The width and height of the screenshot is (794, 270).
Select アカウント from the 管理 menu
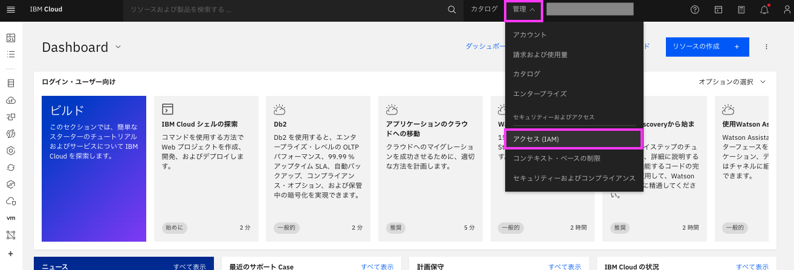pos(575,35)
